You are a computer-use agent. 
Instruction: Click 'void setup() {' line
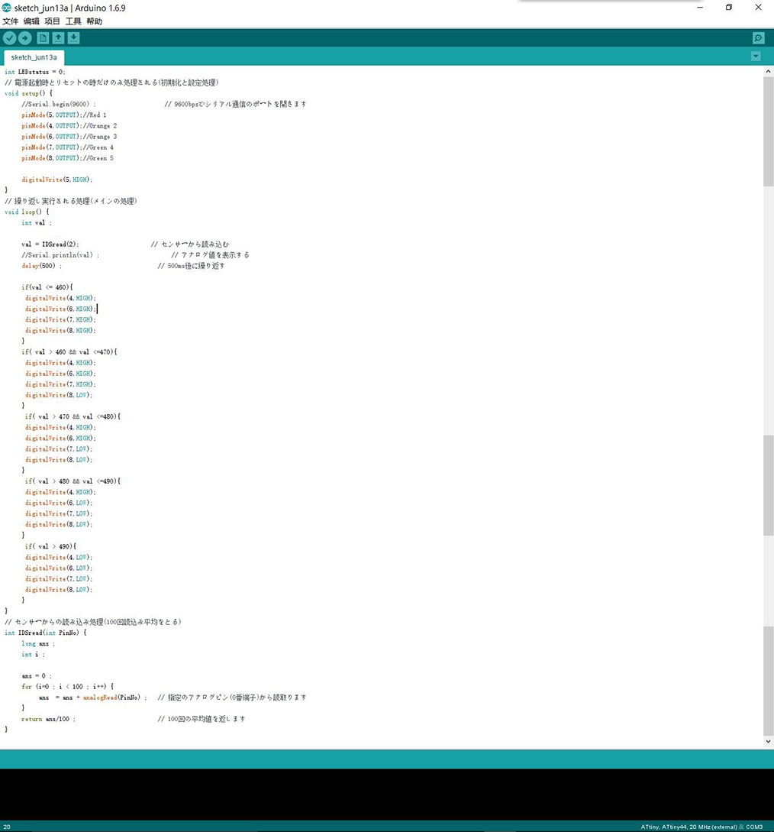click(29, 93)
